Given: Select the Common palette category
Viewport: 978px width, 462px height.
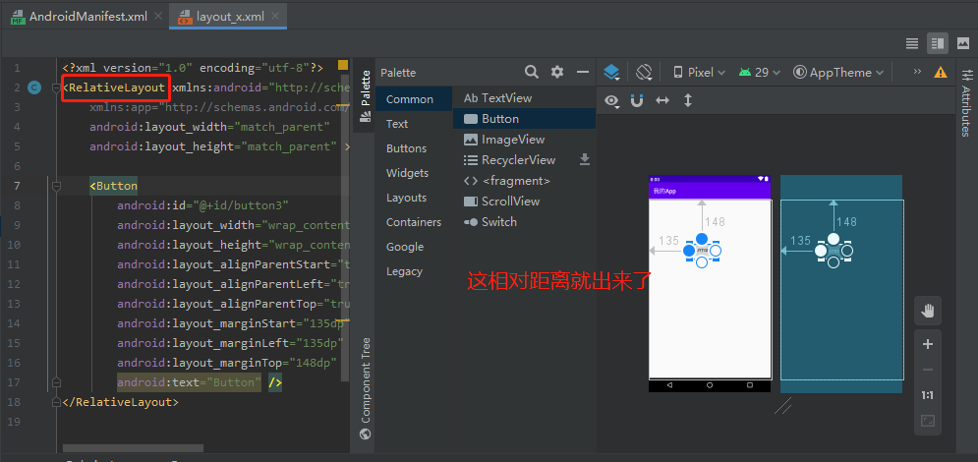Looking at the screenshot, I should pos(414,99).
